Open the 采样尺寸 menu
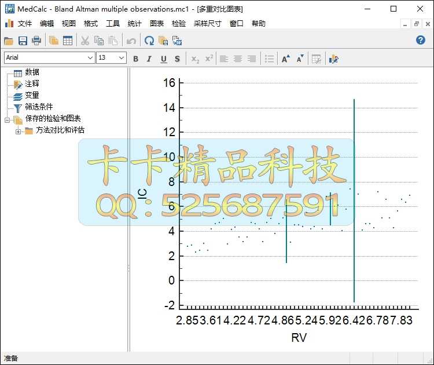This screenshot has height=365, width=434. click(208, 24)
